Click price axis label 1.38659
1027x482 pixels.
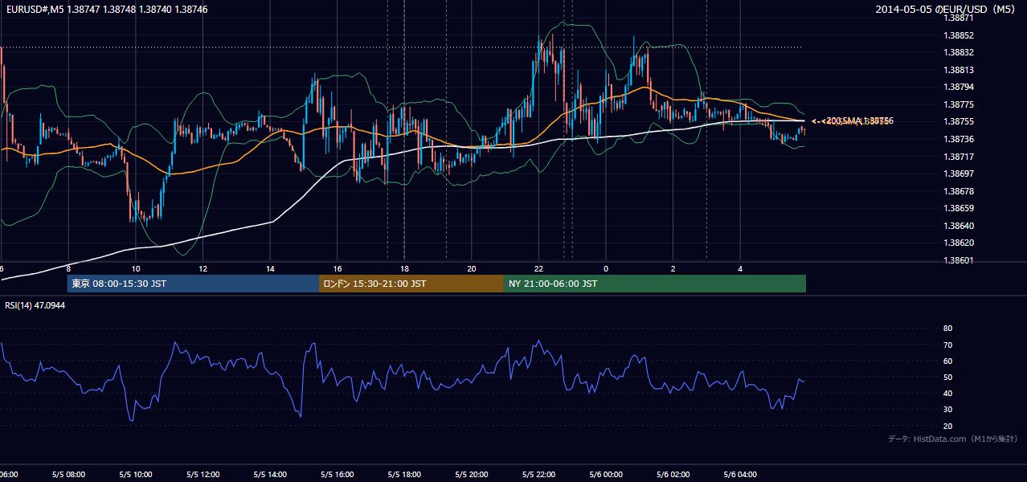pos(958,208)
